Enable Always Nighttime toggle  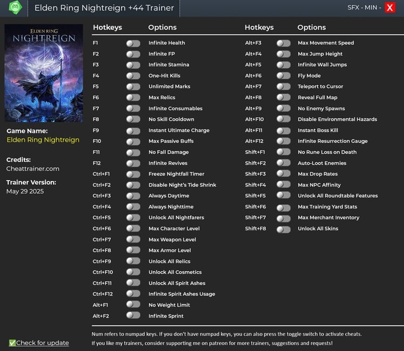coord(133,207)
